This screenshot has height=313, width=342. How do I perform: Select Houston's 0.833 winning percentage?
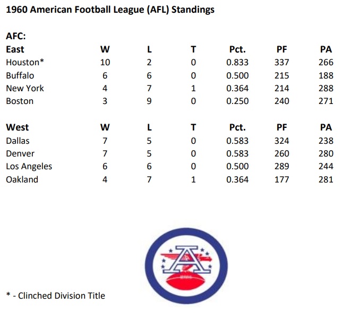[237, 62]
